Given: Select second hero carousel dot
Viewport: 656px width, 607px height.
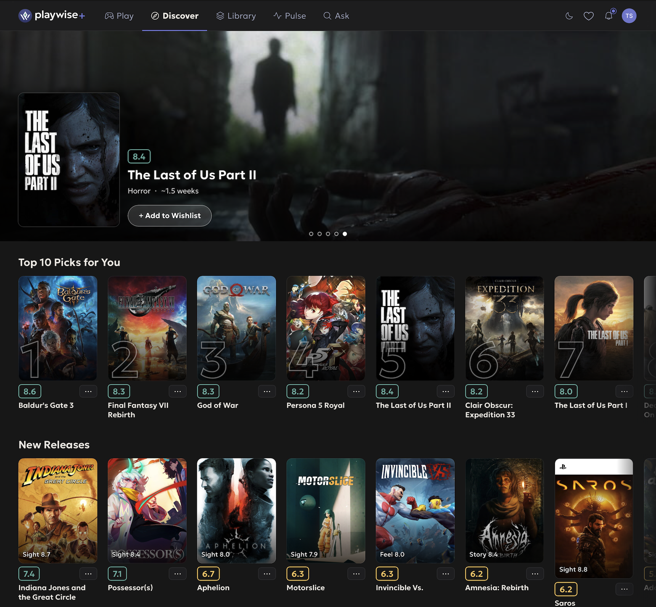Looking at the screenshot, I should click(x=320, y=234).
